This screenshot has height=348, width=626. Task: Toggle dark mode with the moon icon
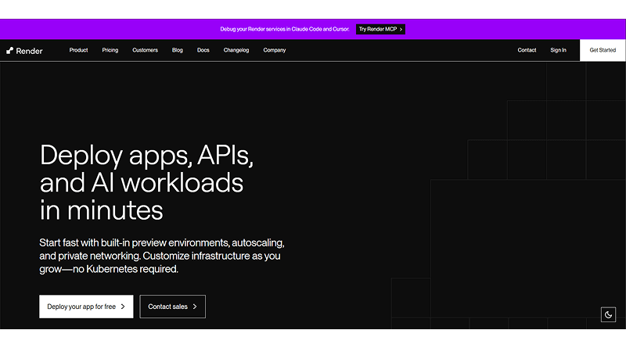[x=608, y=314]
